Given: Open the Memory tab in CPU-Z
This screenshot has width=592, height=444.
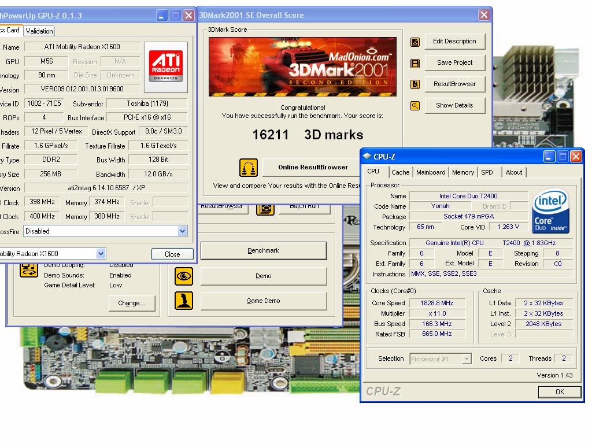Looking at the screenshot, I should tap(463, 172).
